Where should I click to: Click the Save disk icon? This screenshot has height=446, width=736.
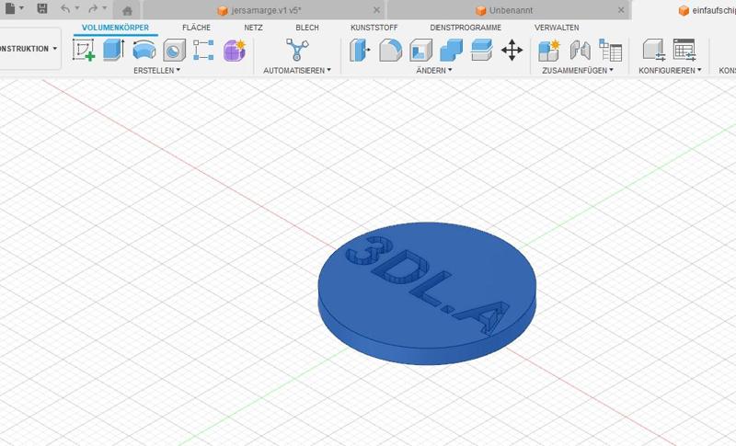42,8
